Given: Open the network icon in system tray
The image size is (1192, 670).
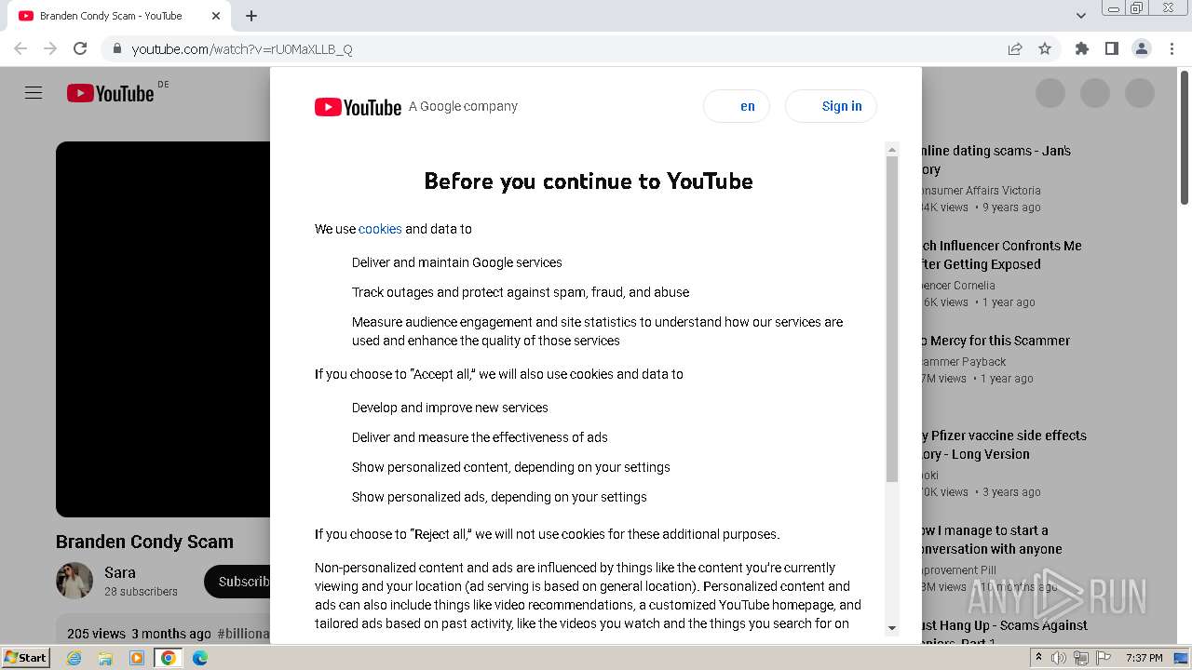Looking at the screenshot, I should tap(1081, 658).
